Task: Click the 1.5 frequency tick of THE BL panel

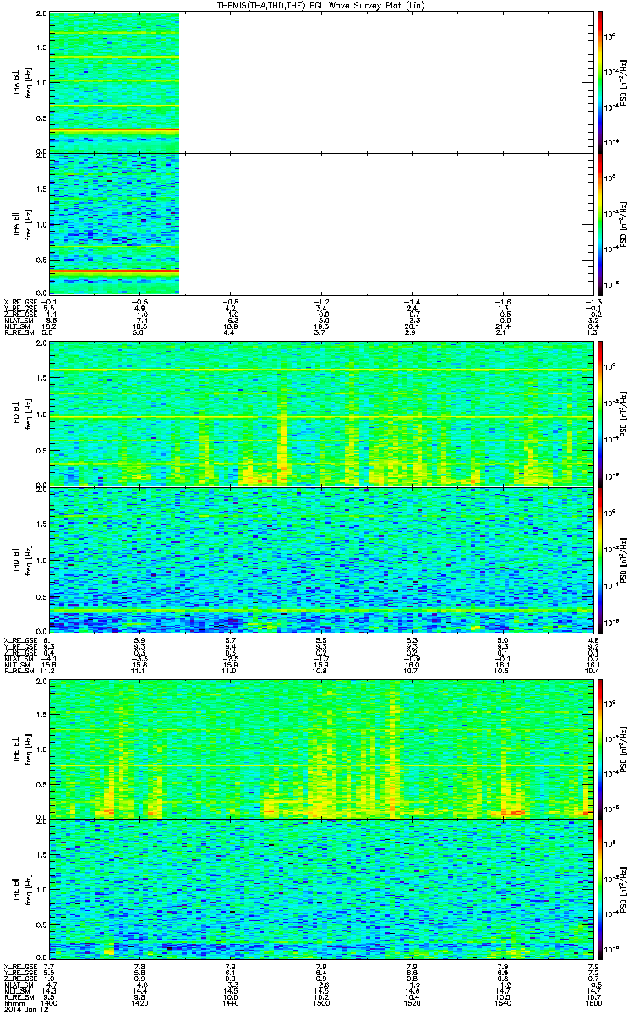Action: (x=41, y=715)
